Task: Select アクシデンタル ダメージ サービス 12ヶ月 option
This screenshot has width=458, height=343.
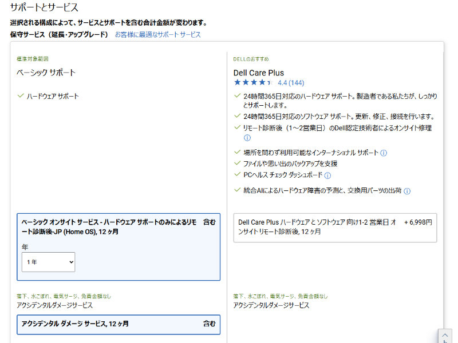Action: point(119,324)
